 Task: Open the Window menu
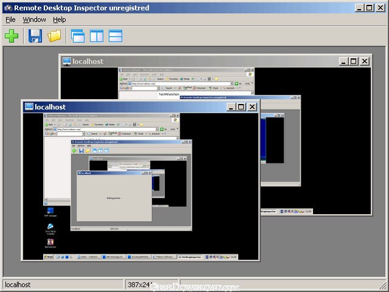point(34,19)
